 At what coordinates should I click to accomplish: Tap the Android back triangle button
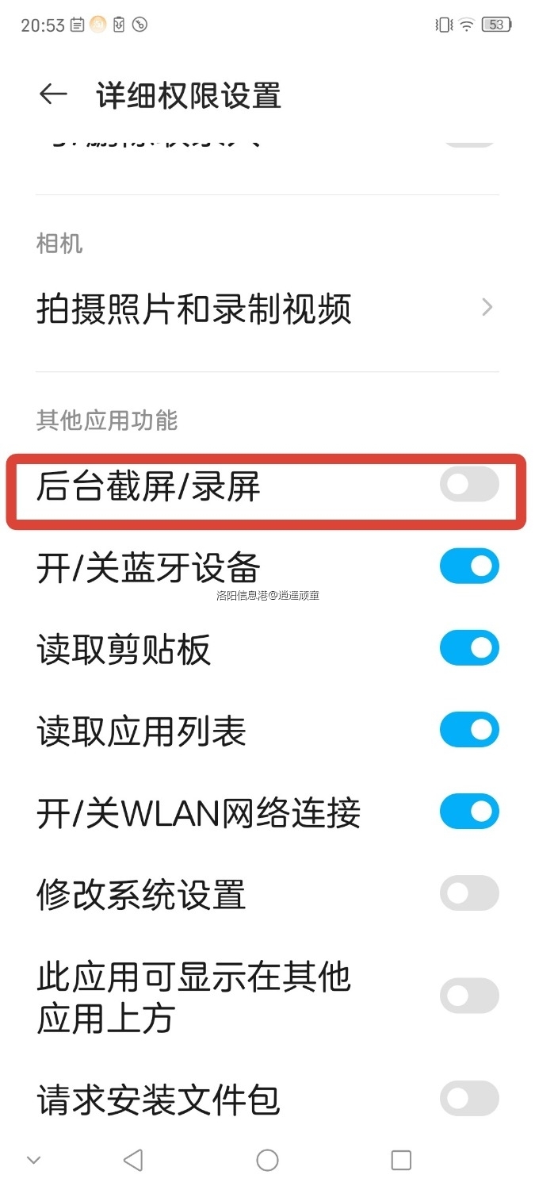(x=133, y=1161)
